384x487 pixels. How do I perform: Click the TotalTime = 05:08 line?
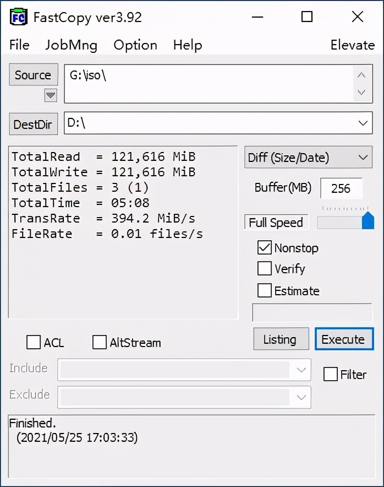(81, 203)
